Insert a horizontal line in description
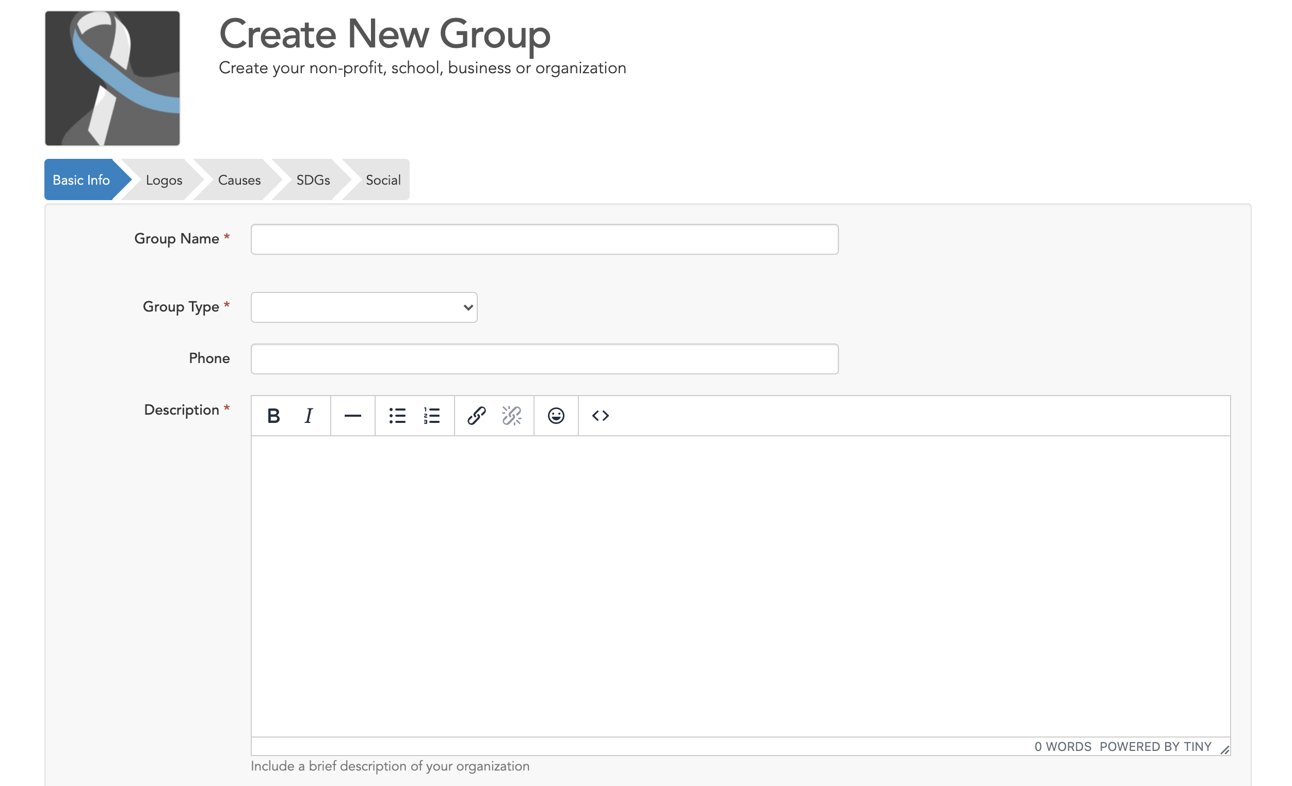The image size is (1292, 786). tap(353, 416)
